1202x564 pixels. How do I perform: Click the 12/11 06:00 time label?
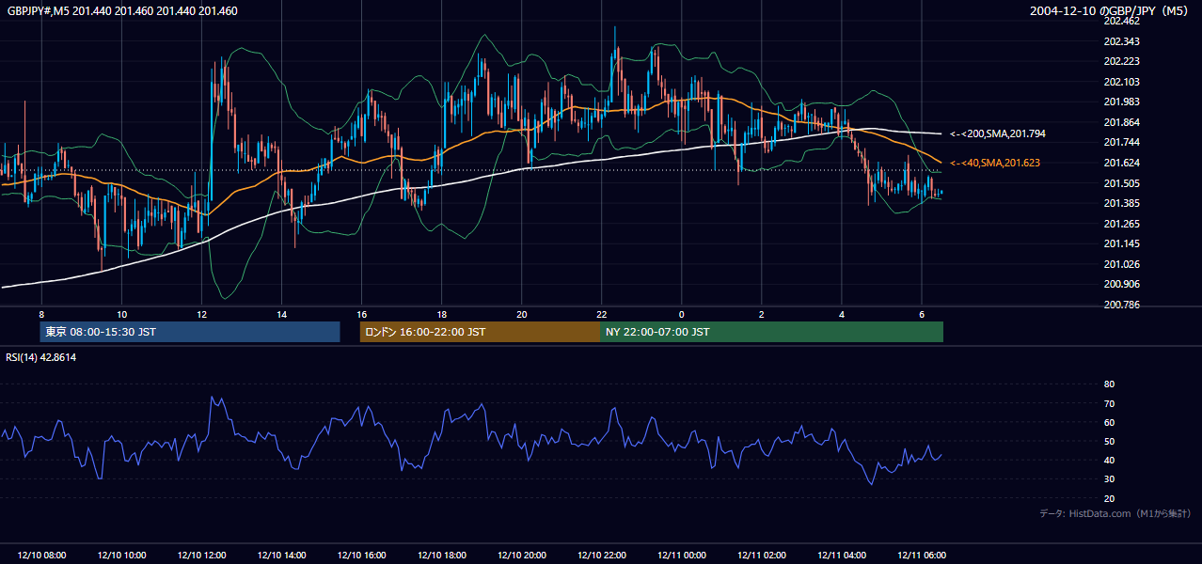pos(922,555)
